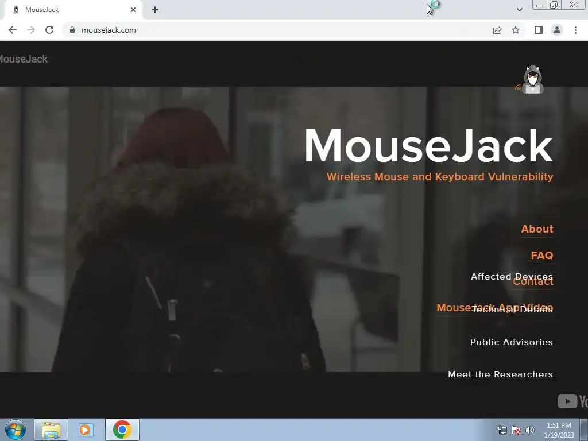This screenshot has height=441, width=588.
Task: Restore down the Chrome window
Action: tap(554, 5)
